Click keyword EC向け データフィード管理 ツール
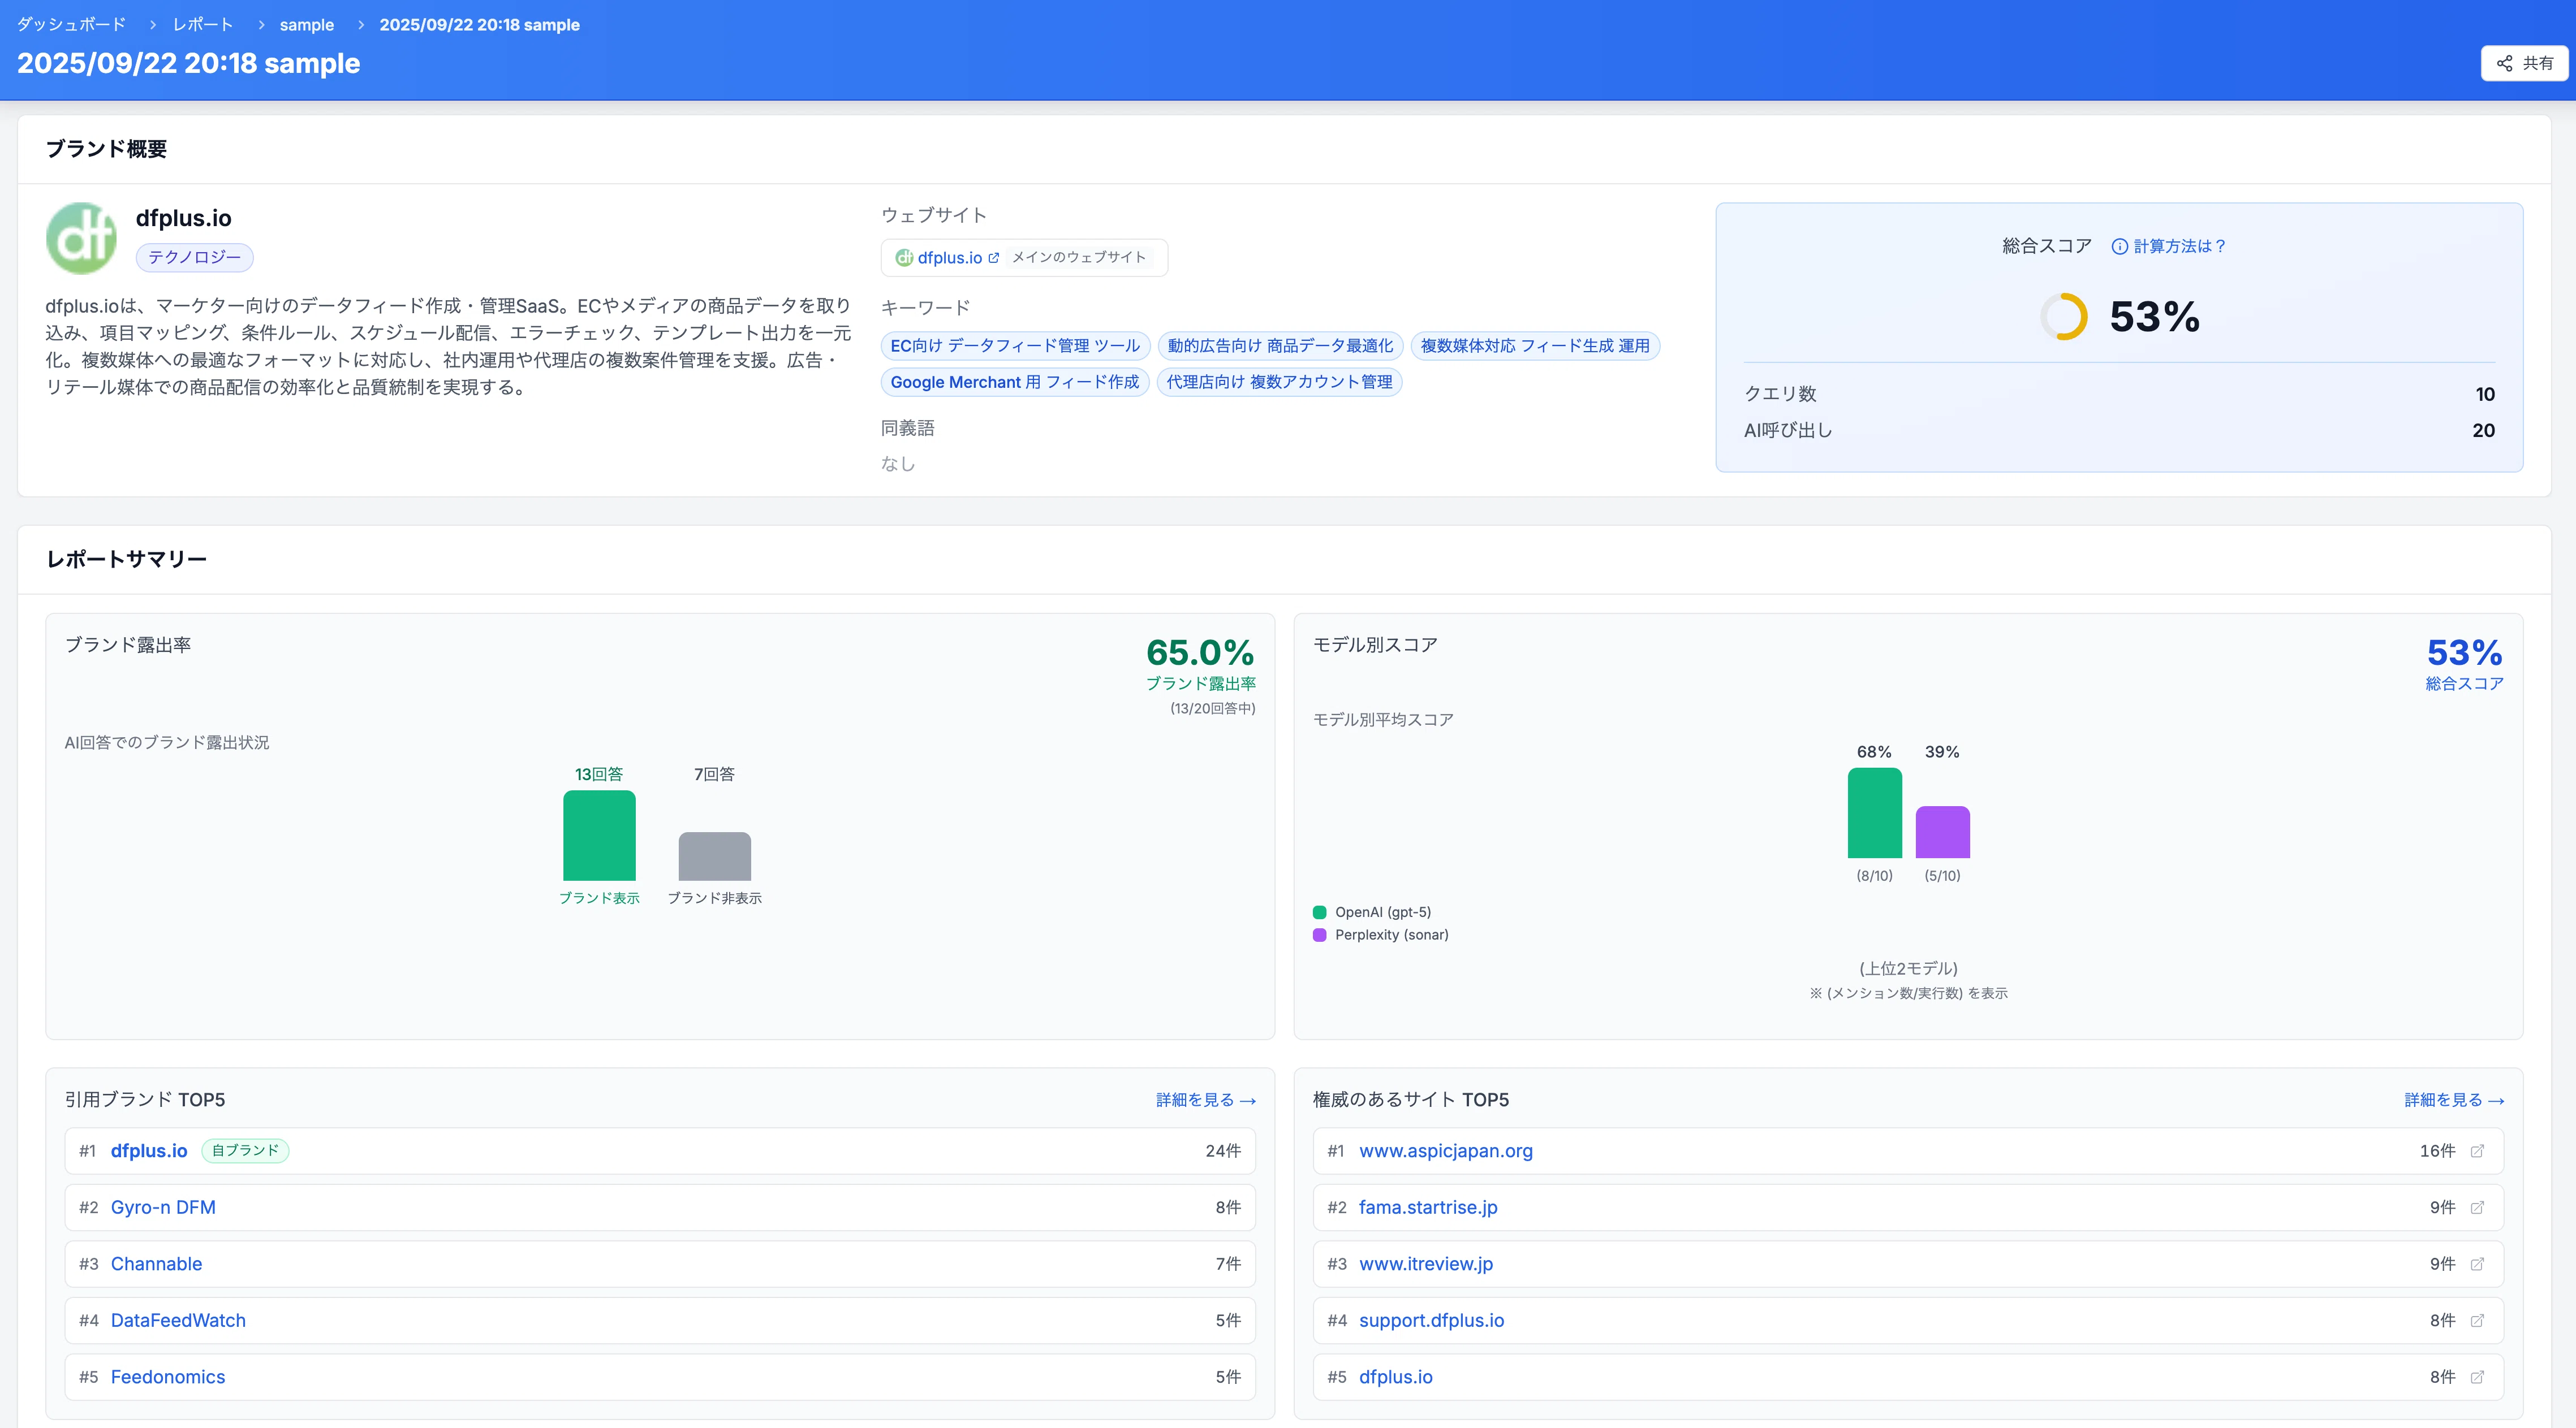This screenshot has height=1428, width=2576. coord(1015,346)
